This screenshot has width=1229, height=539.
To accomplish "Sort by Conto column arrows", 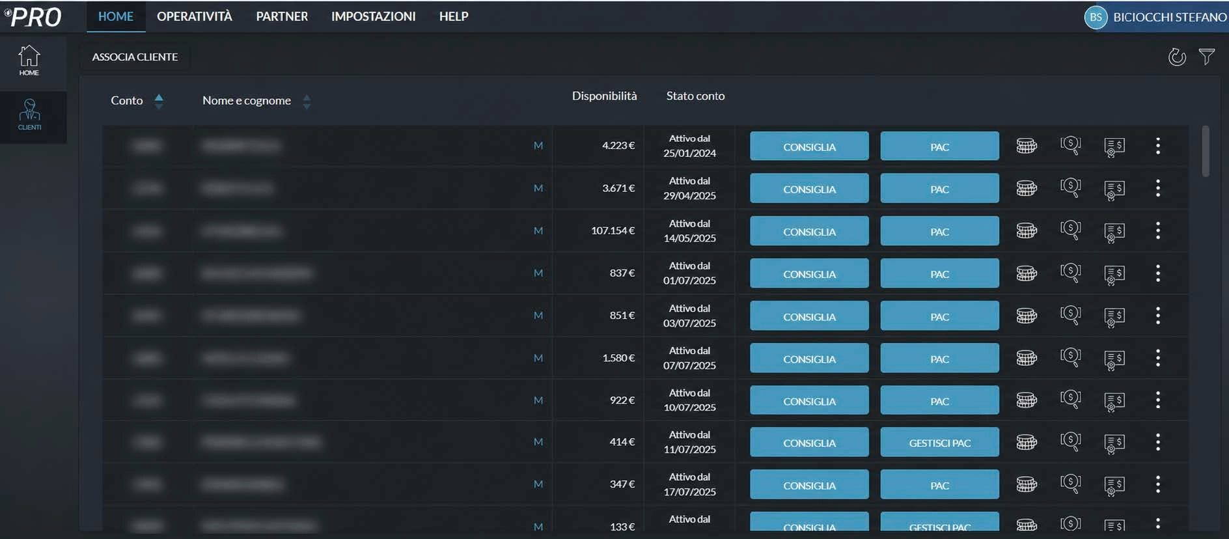I will click(159, 101).
